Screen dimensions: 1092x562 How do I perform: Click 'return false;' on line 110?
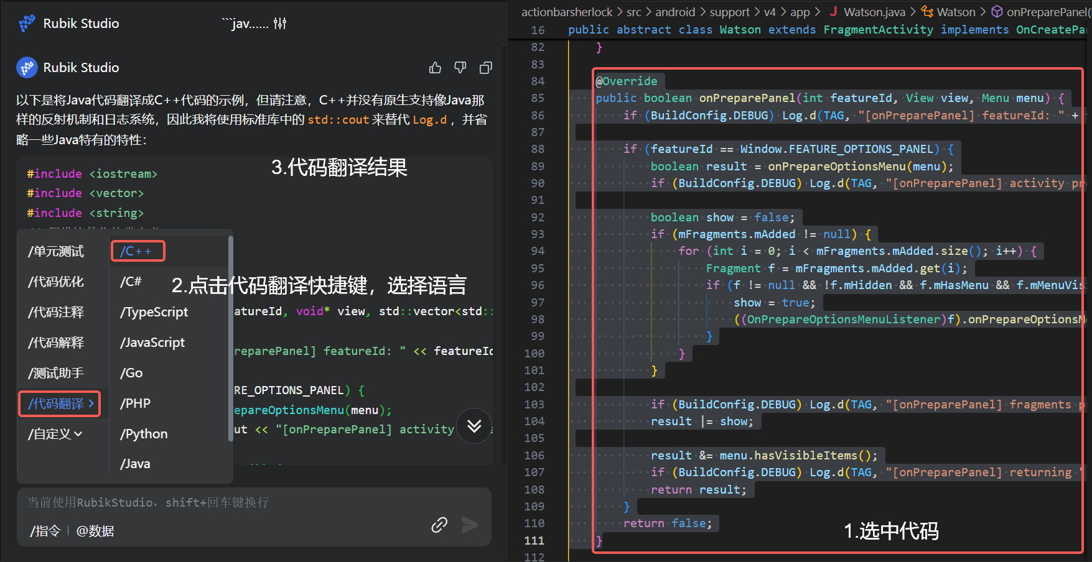coord(668,523)
